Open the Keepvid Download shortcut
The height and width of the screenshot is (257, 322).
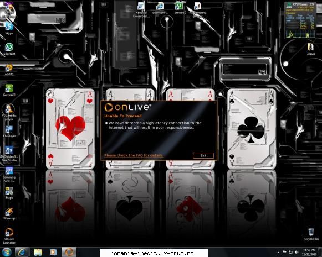click(x=141, y=10)
